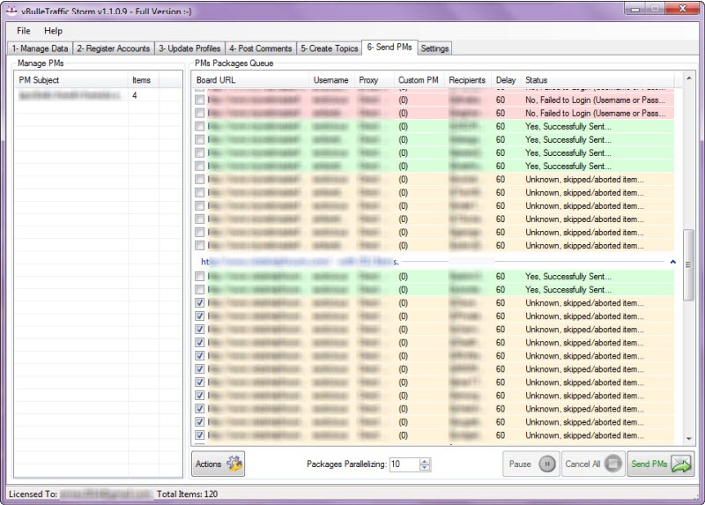
Task: Uncheck the first ticked checkbox below the group header
Action: 200,302
